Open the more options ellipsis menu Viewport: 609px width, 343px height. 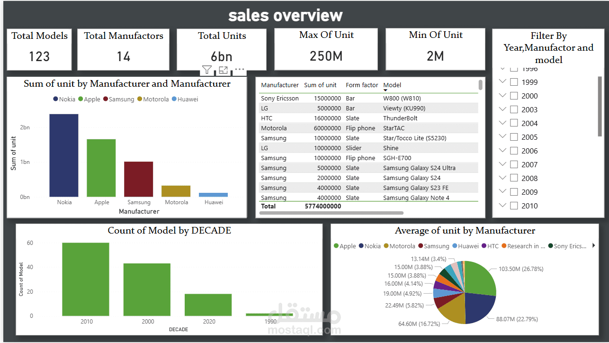(239, 70)
